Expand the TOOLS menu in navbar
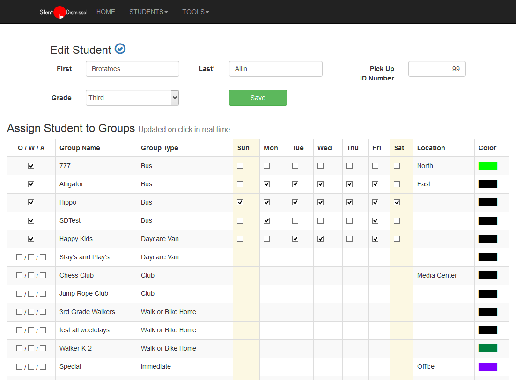This screenshot has width=516, height=380. point(195,12)
